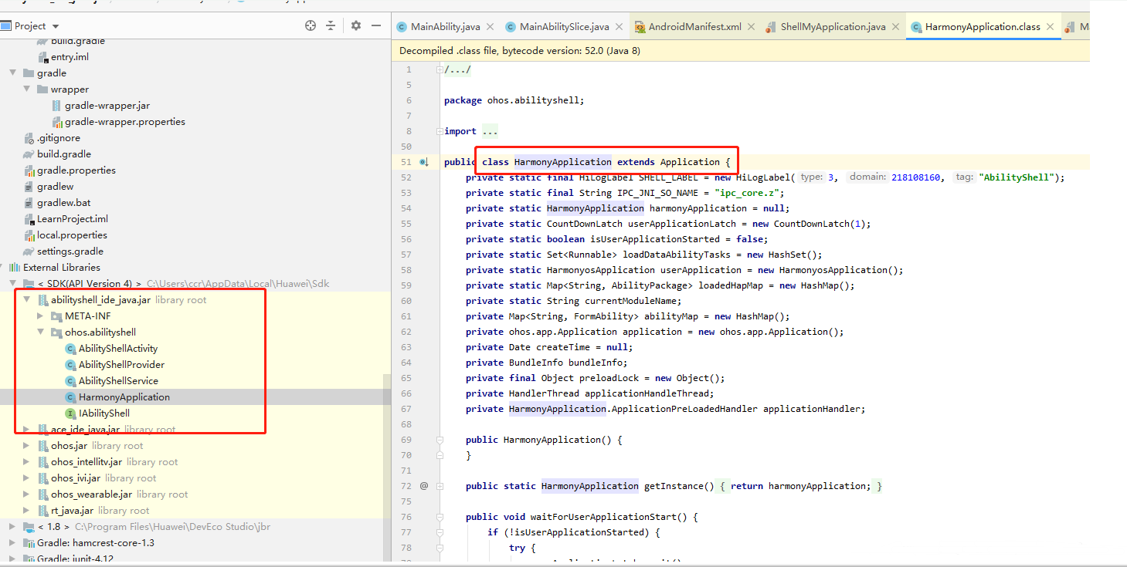
Task: Expand the META-INF folder
Action: (x=41, y=316)
